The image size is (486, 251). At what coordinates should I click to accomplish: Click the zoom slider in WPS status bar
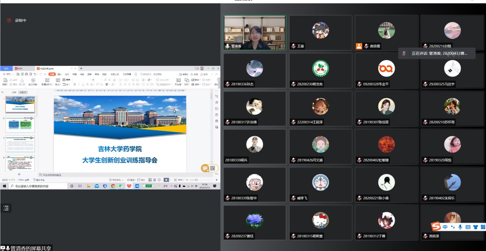196,180
